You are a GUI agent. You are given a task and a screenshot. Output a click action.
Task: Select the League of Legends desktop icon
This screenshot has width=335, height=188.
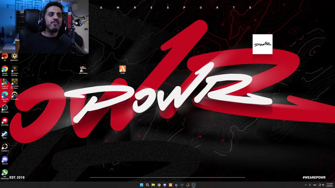click(x=5, y=84)
